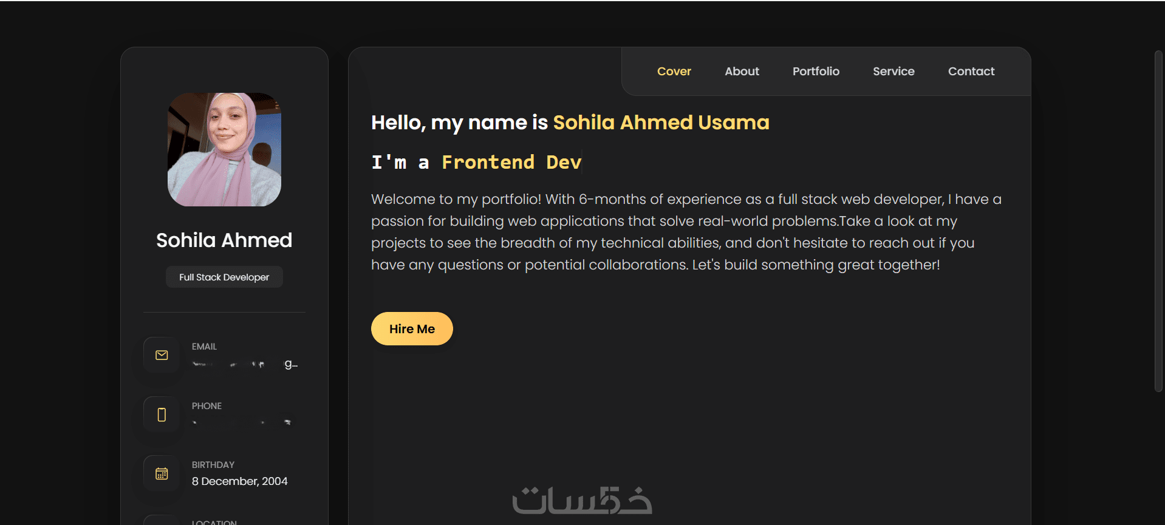Screen dimensions: 1165x525
Task: Click the truncated email address
Action: pos(245,364)
